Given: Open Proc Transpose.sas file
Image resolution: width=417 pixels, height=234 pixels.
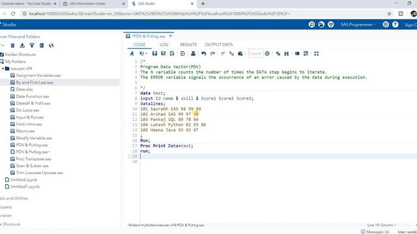Looking at the screenshot, I should (33, 159).
